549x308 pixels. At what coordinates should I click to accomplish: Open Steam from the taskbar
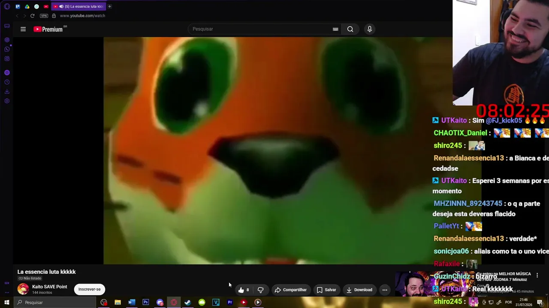tap(188, 302)
